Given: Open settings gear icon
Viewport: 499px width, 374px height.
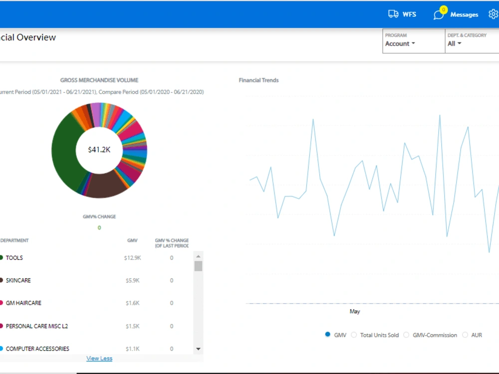Looking at the screenshot, I should pyautogui.click(x=494, y=14).
